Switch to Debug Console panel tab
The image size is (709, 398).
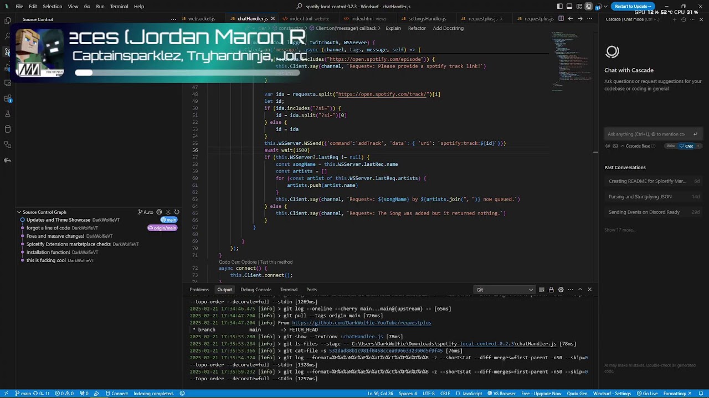click(256, 290)
